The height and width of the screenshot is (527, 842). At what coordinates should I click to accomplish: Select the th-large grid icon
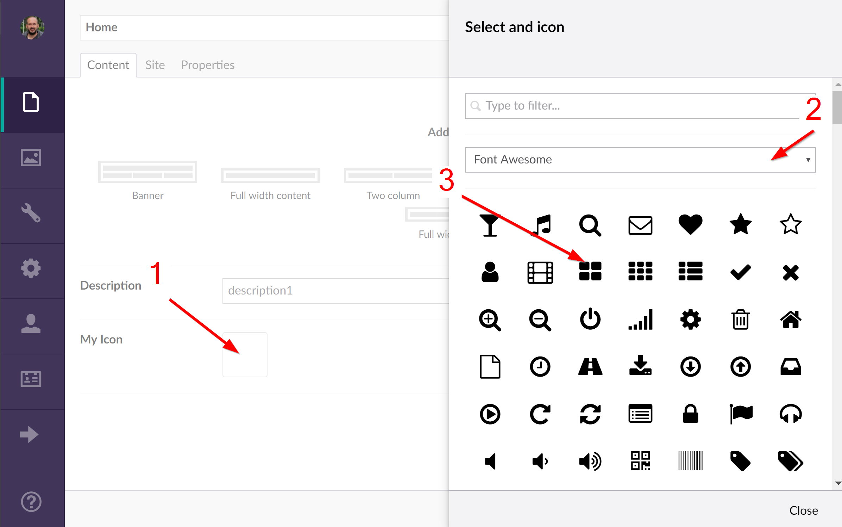590,271
